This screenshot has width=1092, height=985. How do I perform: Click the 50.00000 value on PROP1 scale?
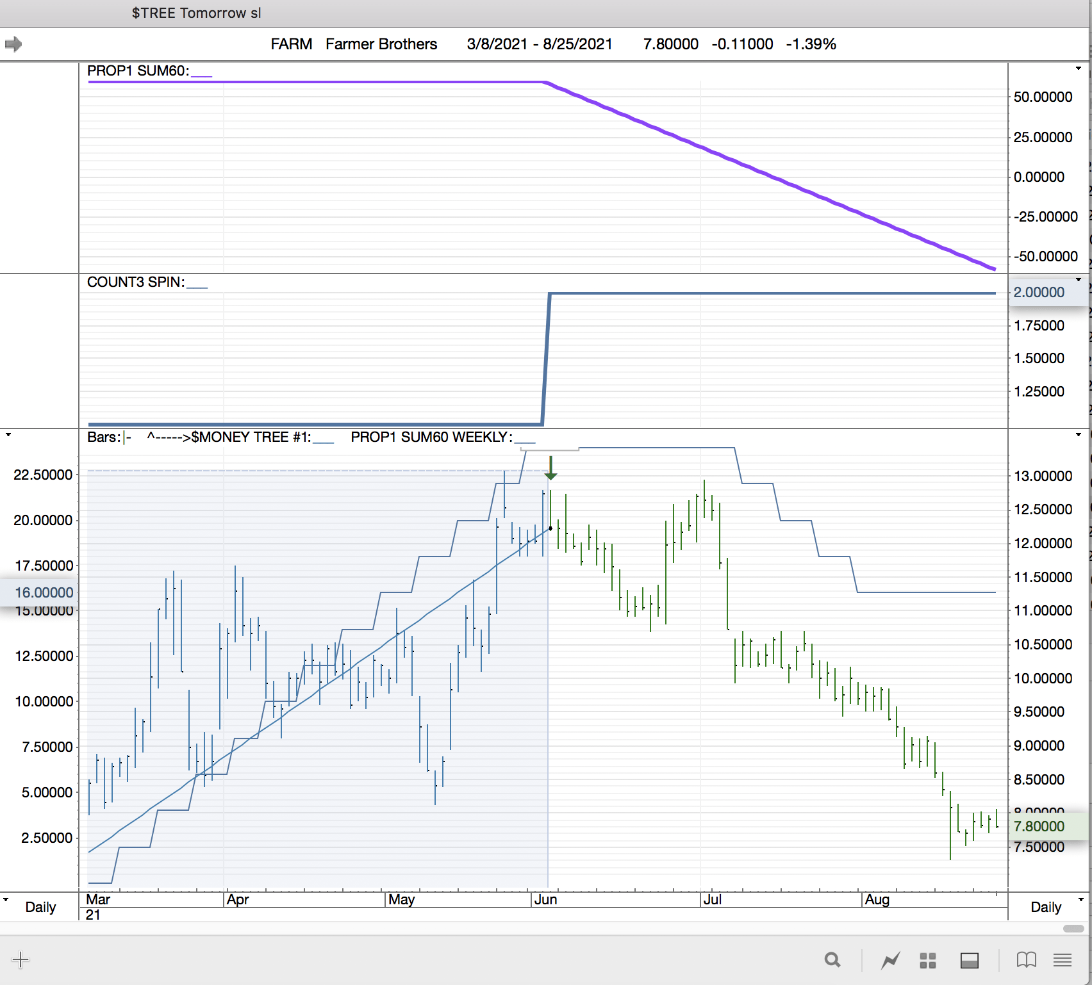coord(1043,97)
